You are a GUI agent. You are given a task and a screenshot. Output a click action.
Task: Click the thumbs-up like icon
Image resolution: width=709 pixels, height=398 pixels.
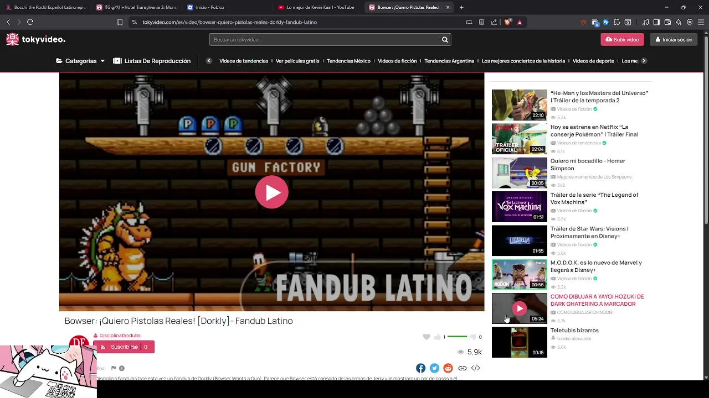[437, 337]
